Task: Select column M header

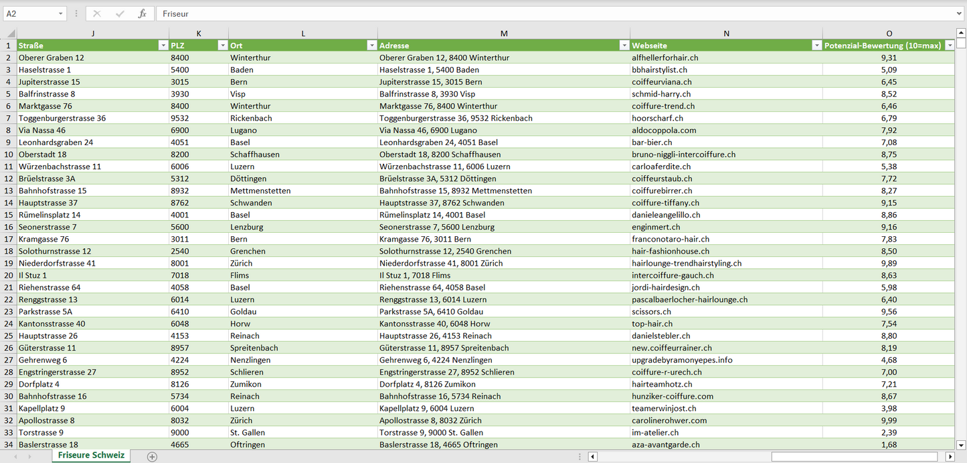Action: click(x=503, y=33)
